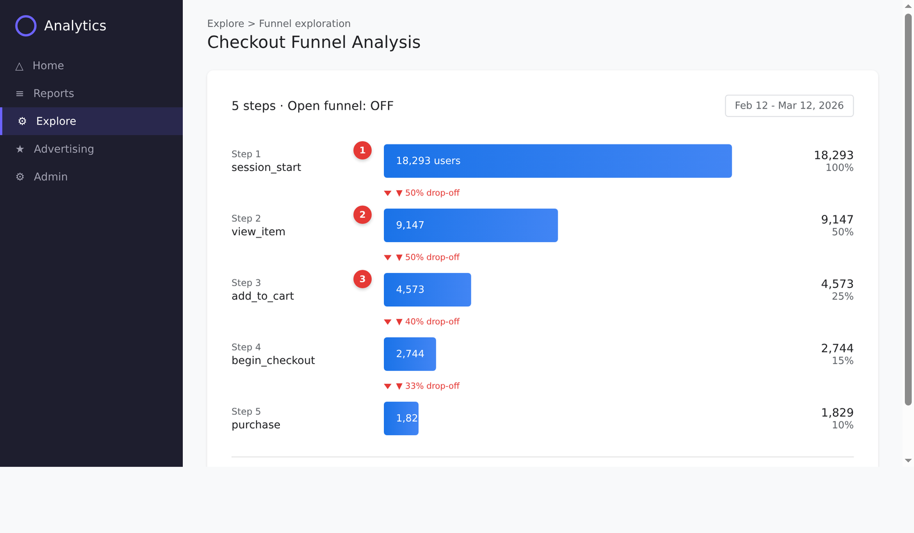
Task: Click the Analytics logo circle icon
Action: 25,25
